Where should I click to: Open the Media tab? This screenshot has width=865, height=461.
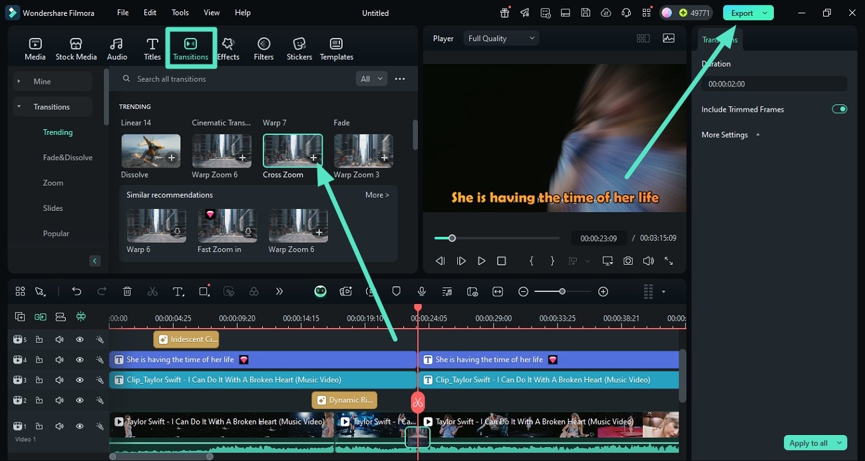click(x=35, y=49)
